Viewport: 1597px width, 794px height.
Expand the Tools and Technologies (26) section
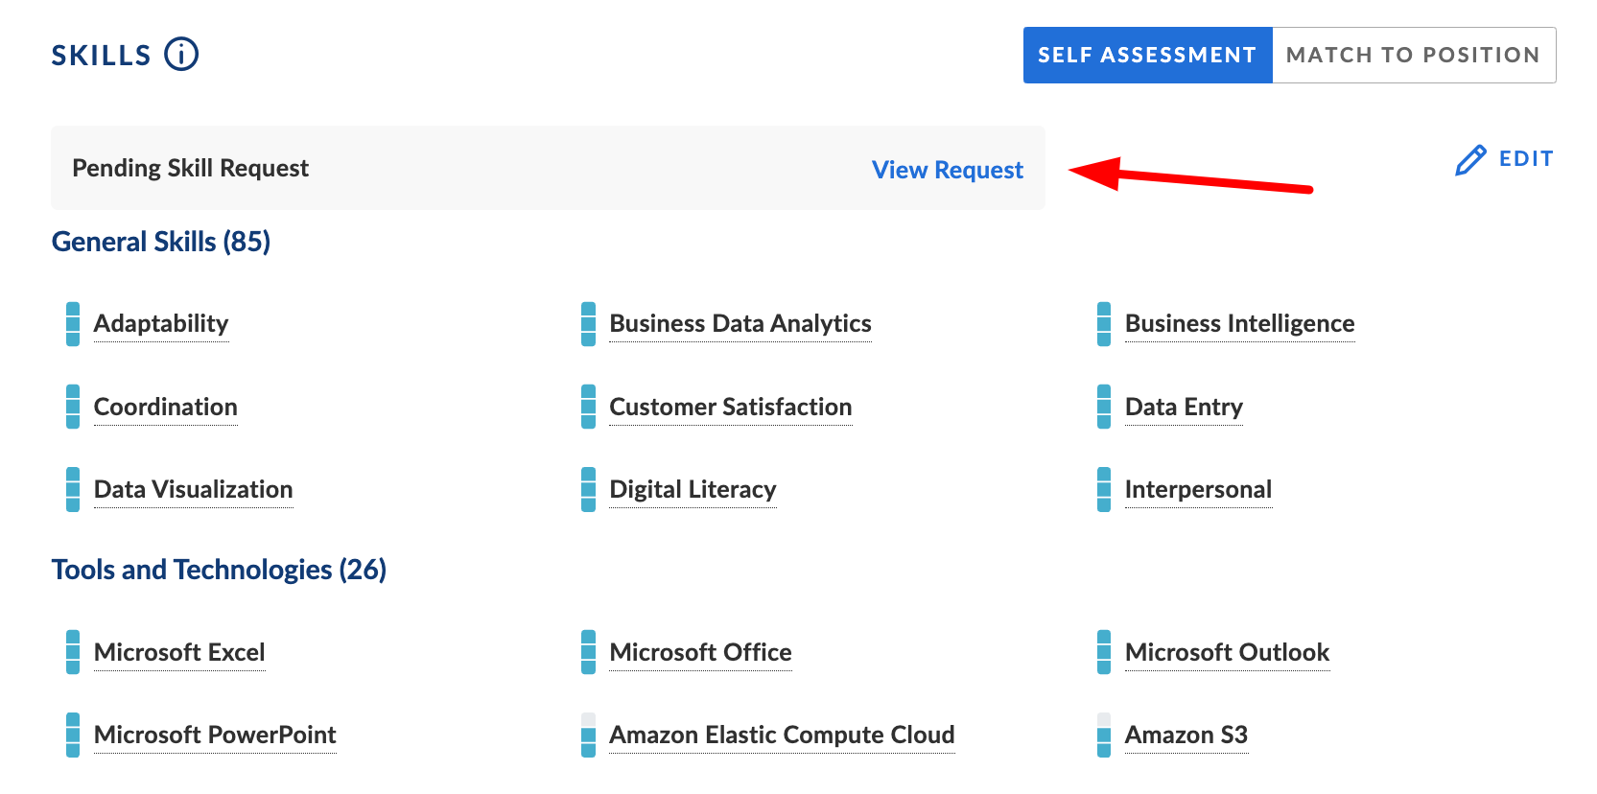click(219, 570)
